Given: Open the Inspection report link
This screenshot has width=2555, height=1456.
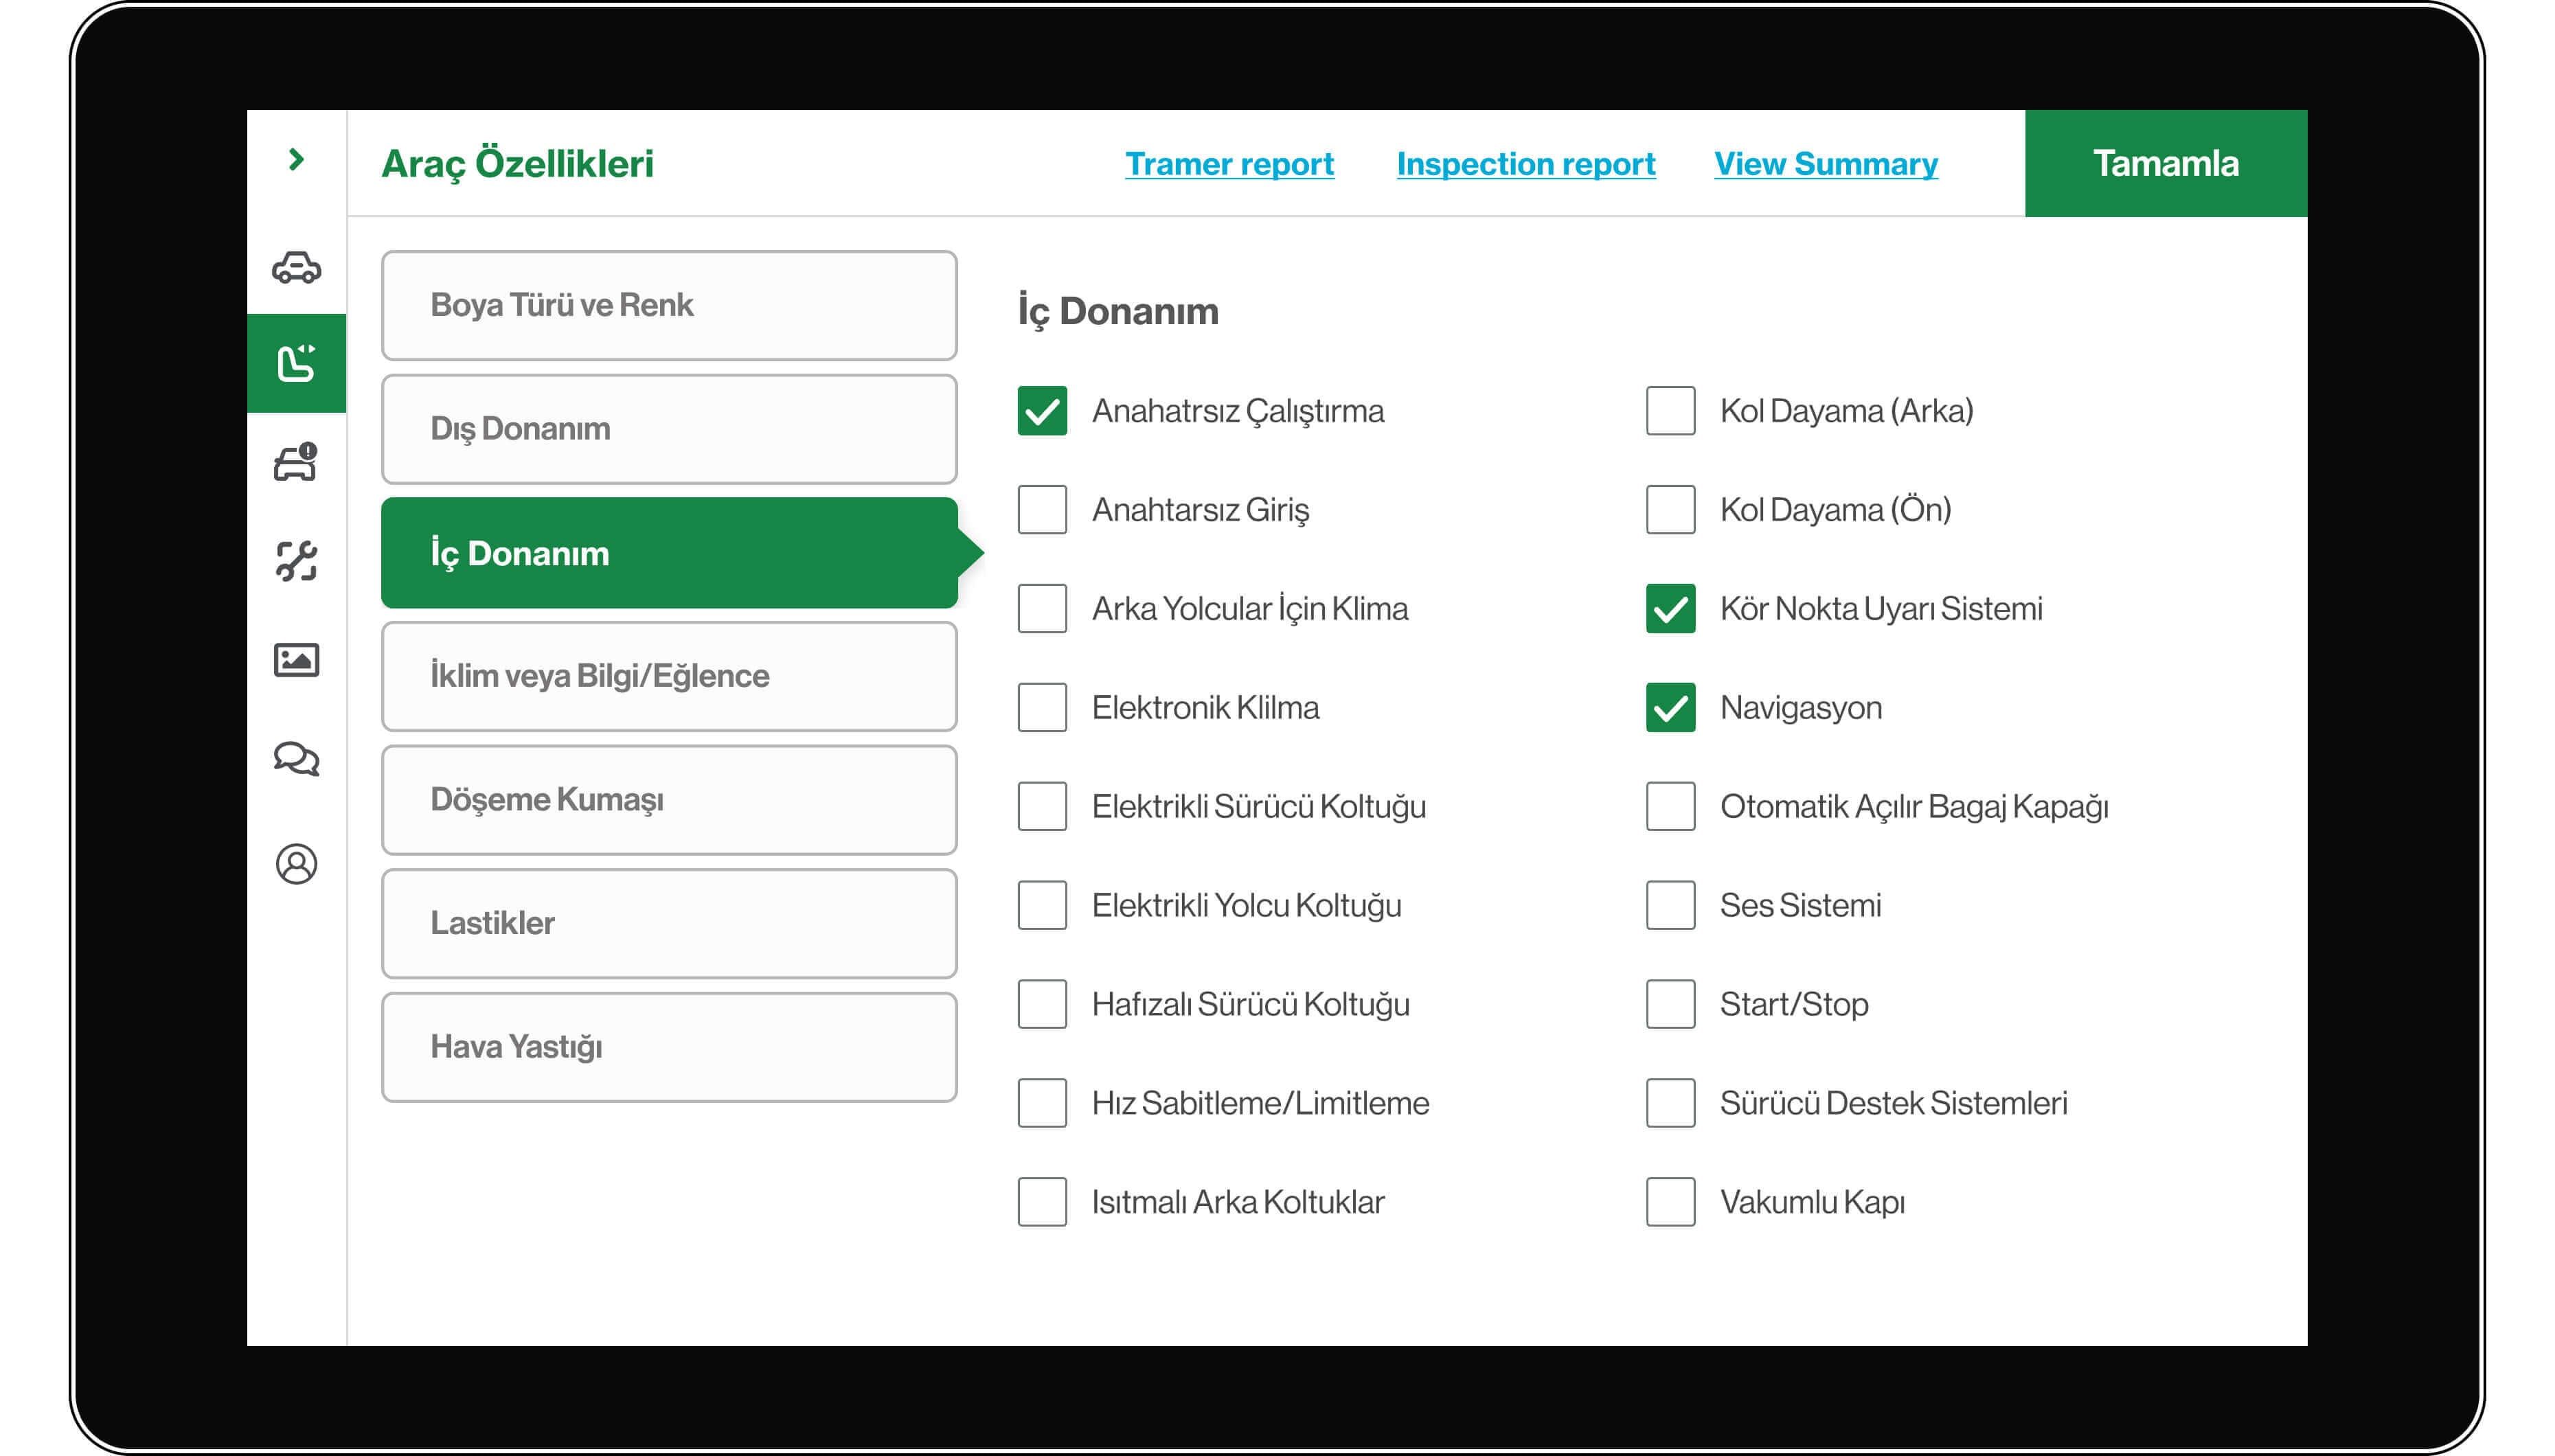Looking at the screenshot, I should (x=1525, y=164).
